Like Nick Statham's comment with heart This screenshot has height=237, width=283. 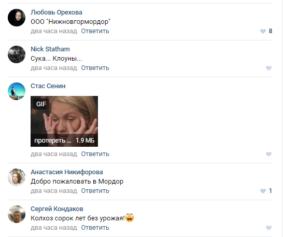(268, 68)
